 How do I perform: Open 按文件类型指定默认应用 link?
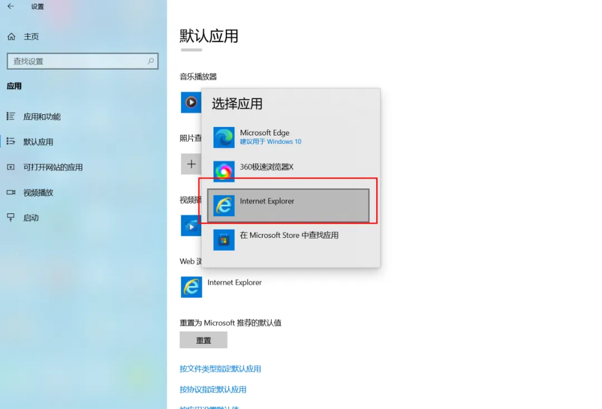click(220, 369)
